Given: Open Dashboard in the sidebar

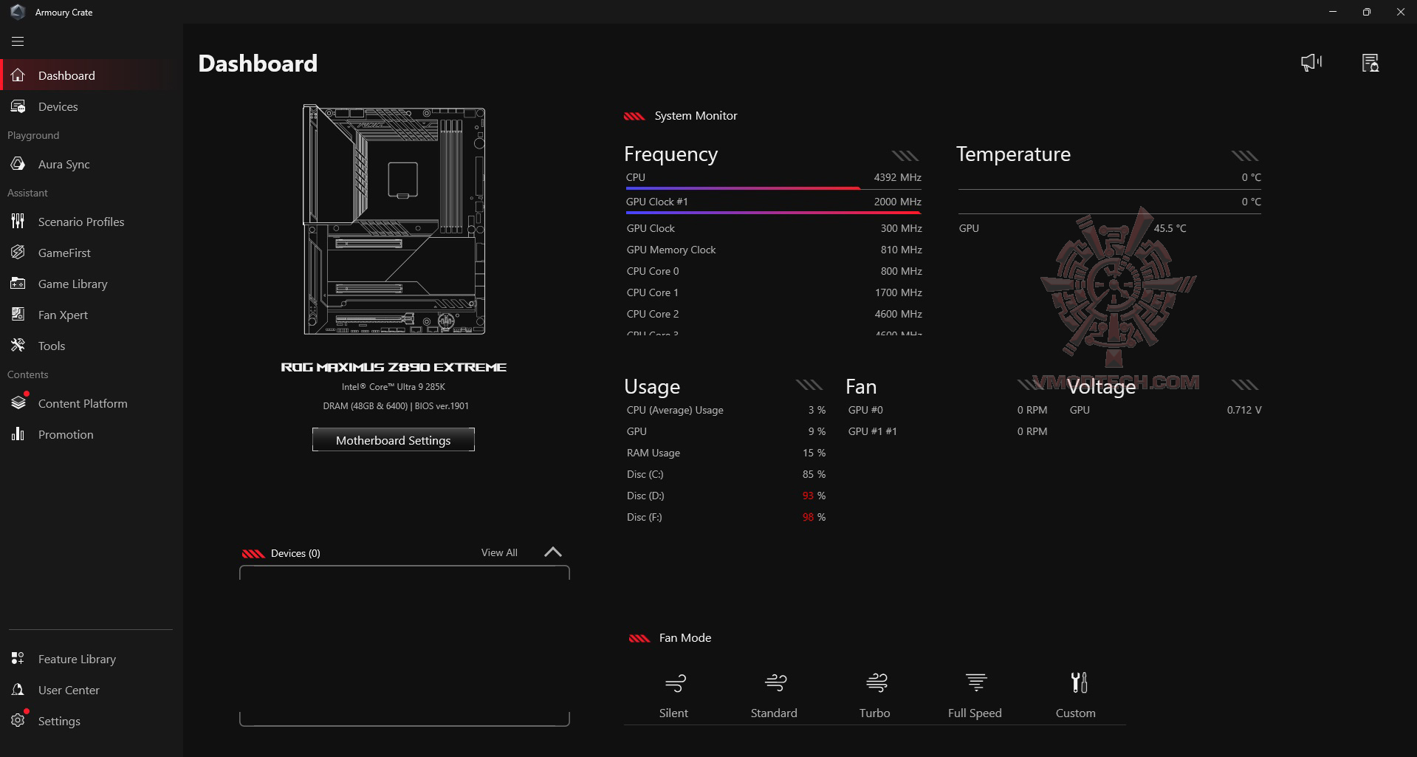Looking at the screenshot, I should coord(92,75).
